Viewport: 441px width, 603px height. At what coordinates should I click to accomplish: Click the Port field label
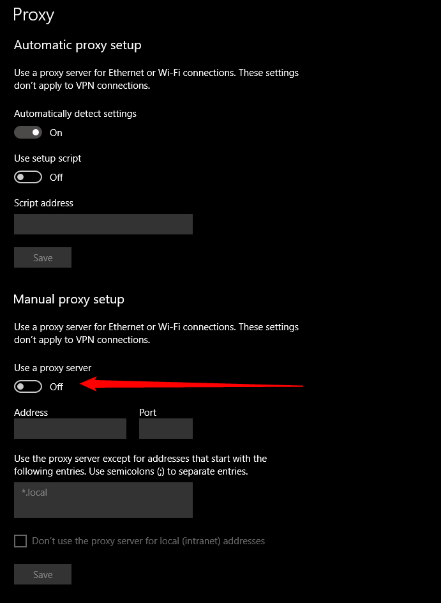point(147,412)
